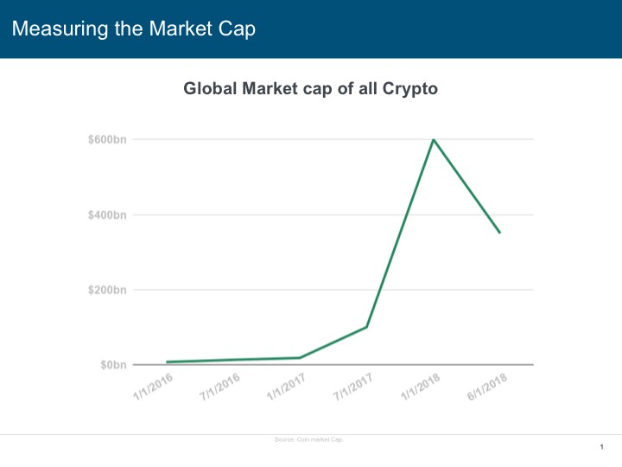Select the $400bn y-axis label
The image size is (622, 467).
(107, 214)
